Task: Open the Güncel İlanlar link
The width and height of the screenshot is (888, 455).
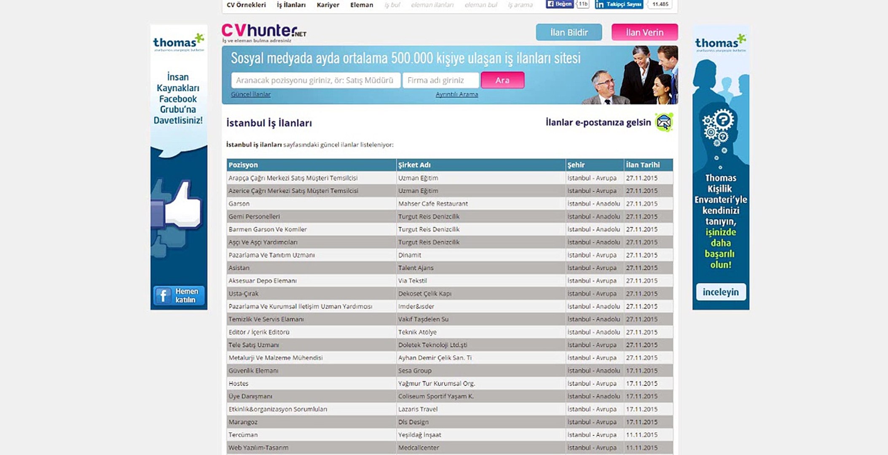Action: coord(251,94)
